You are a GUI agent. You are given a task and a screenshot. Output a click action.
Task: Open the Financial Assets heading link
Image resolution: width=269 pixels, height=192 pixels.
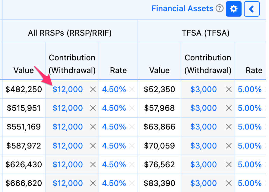[x=182, y=8]
